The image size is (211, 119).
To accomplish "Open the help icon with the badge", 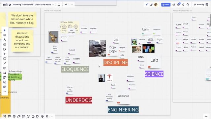I will [x=179, y=4].
